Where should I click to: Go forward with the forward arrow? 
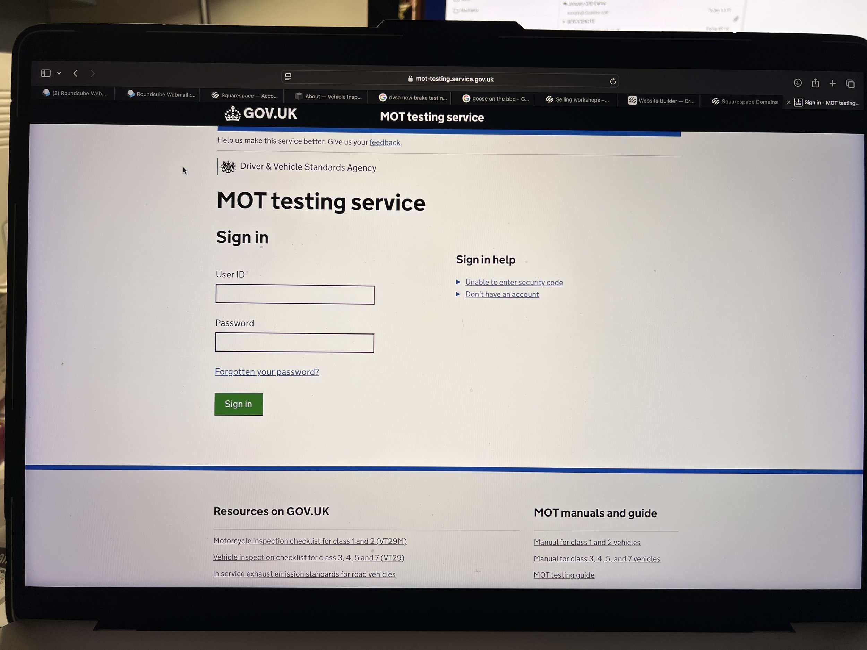click(x=93, y=73)
